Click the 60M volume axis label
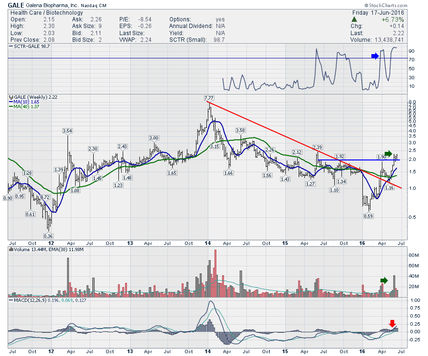Image resolution: width=428 pixels, height=356 pixels. tap(414, 265)
